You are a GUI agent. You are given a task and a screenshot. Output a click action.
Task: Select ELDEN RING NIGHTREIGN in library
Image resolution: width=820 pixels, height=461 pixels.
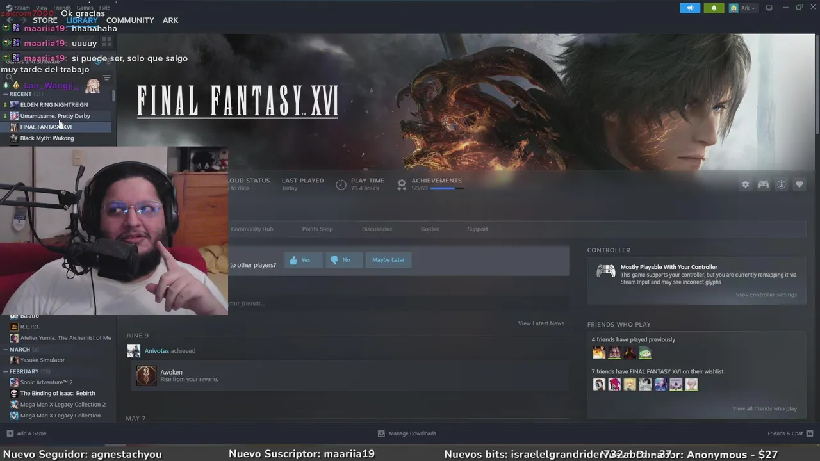(x=54, y=105)
